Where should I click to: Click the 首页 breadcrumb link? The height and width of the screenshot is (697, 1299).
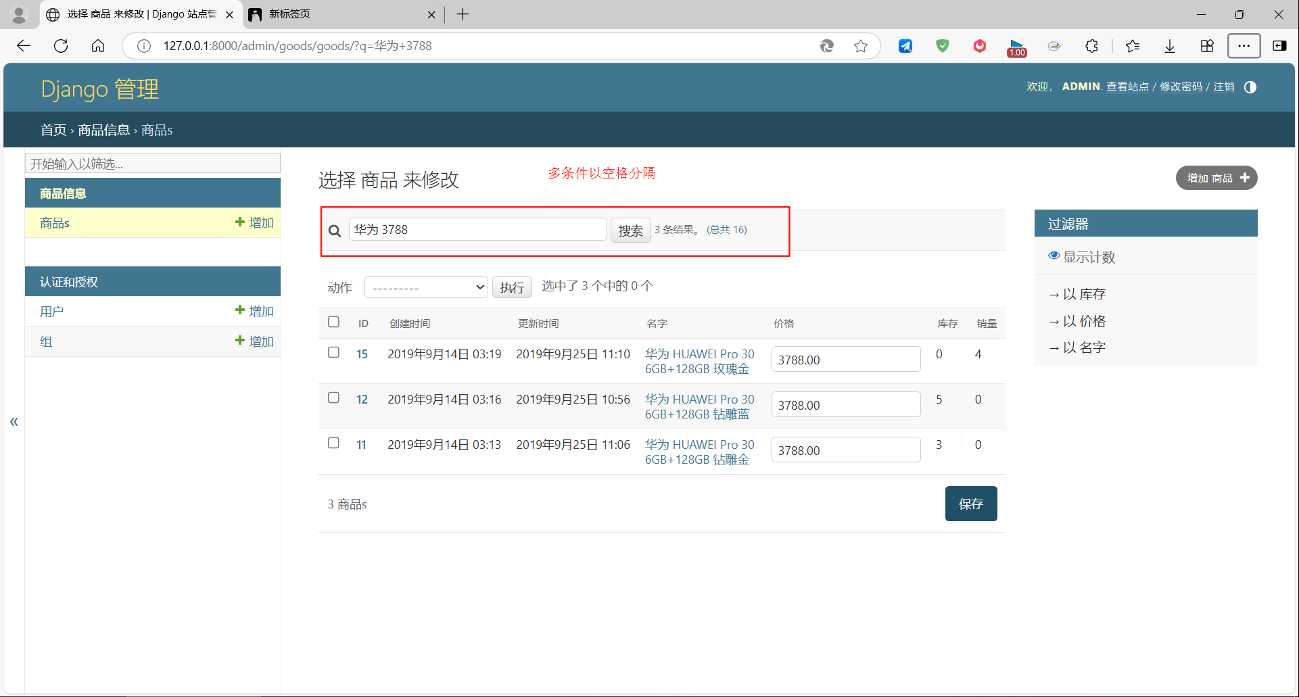(53, 130)
